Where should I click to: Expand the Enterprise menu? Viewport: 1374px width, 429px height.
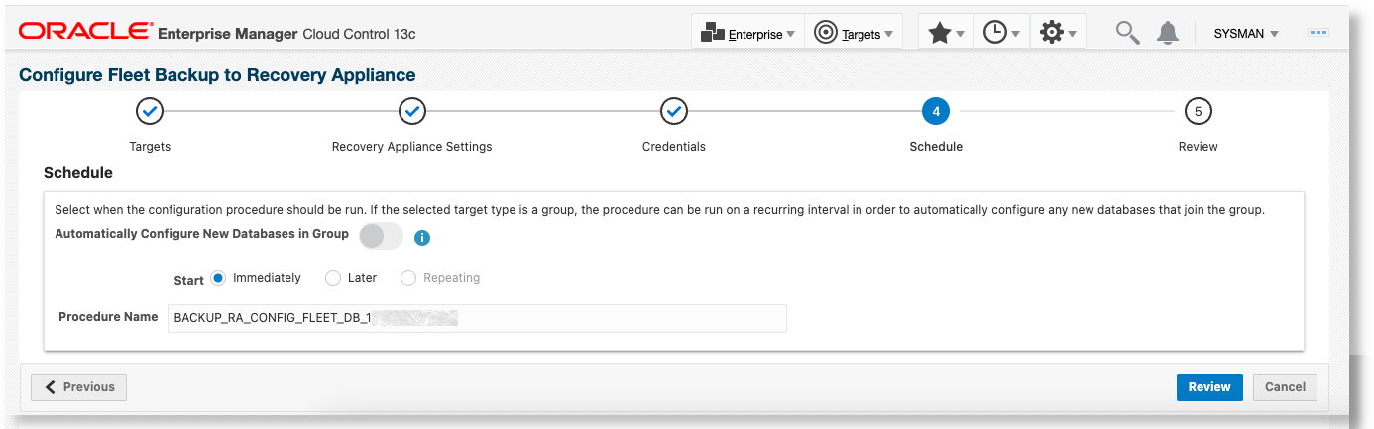[x=749, y=33]
